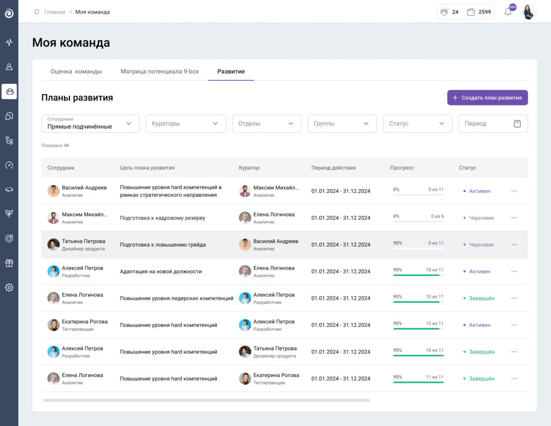Screen dimensions: 551x426
Task: Open the Период date picker field
Action: (x=493, y=123)
